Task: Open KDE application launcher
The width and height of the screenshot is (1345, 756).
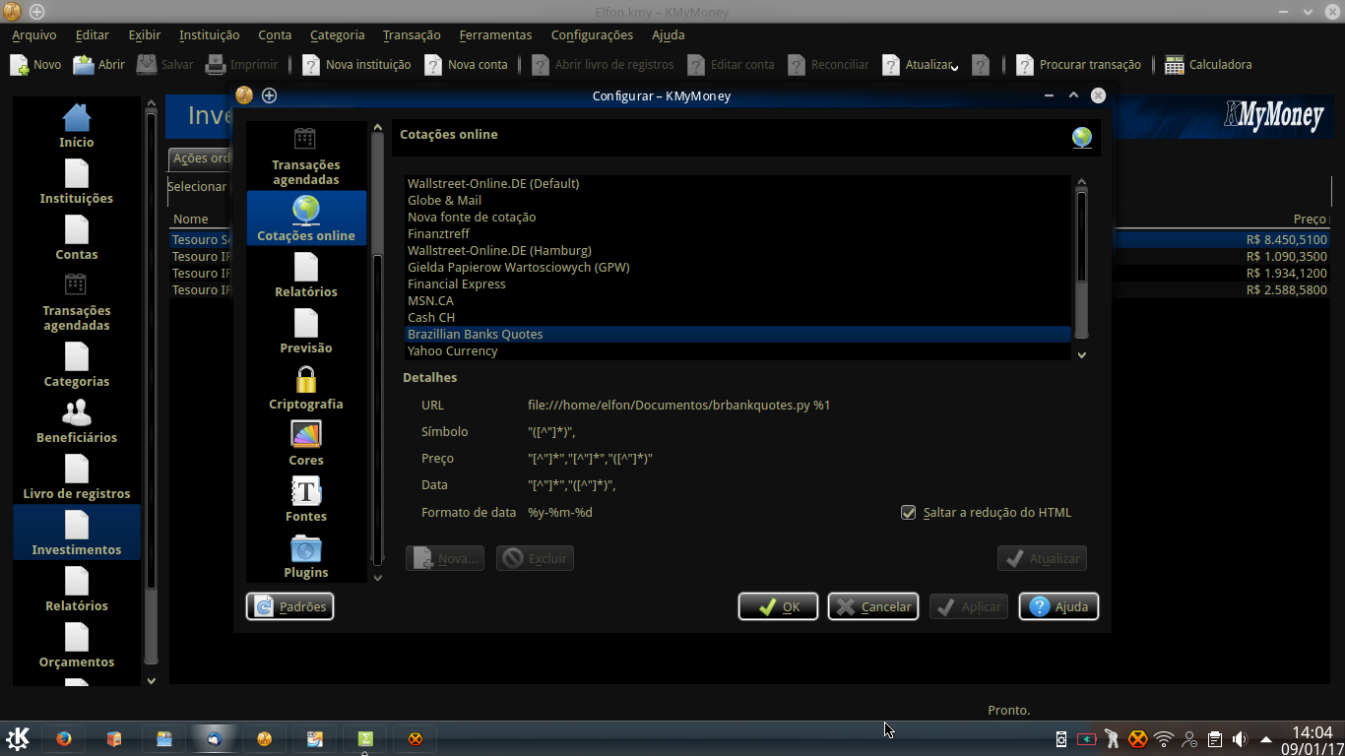Action: (18, 738)
